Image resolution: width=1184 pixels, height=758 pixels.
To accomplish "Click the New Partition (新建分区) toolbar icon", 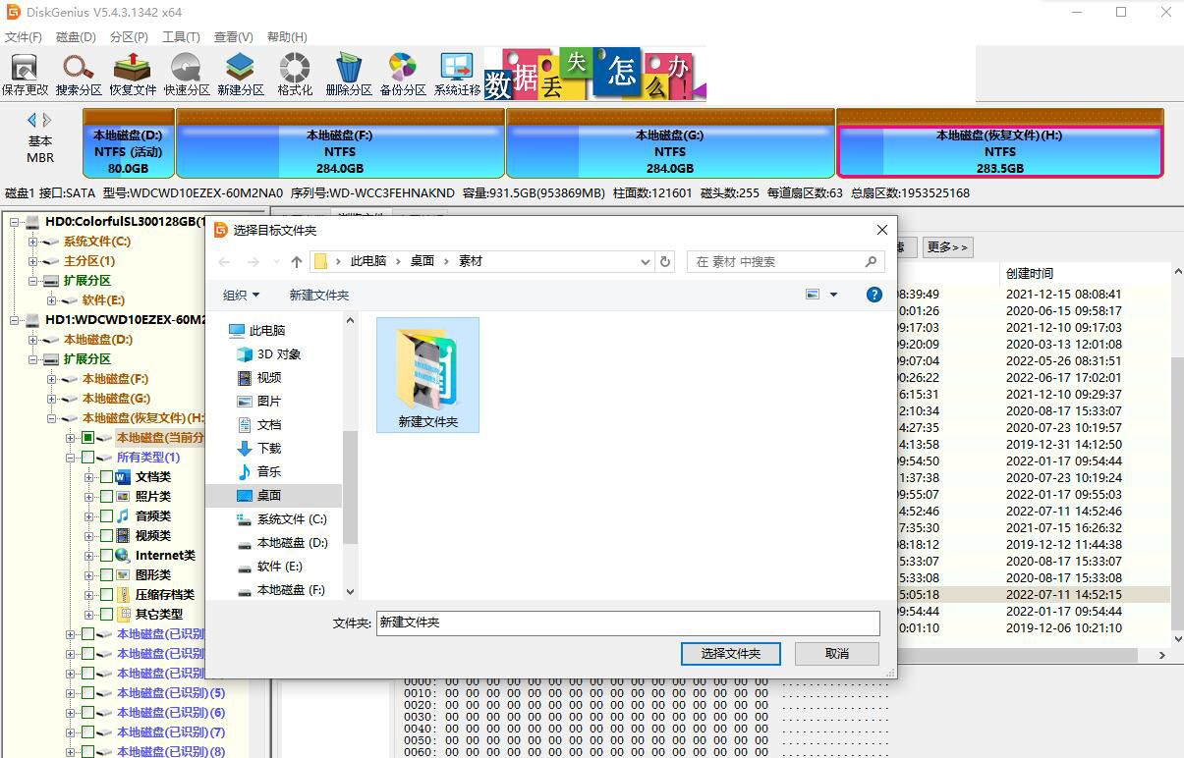I will 241,75.
